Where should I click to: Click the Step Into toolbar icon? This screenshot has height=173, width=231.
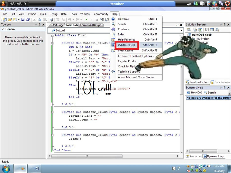pos(102,19)
